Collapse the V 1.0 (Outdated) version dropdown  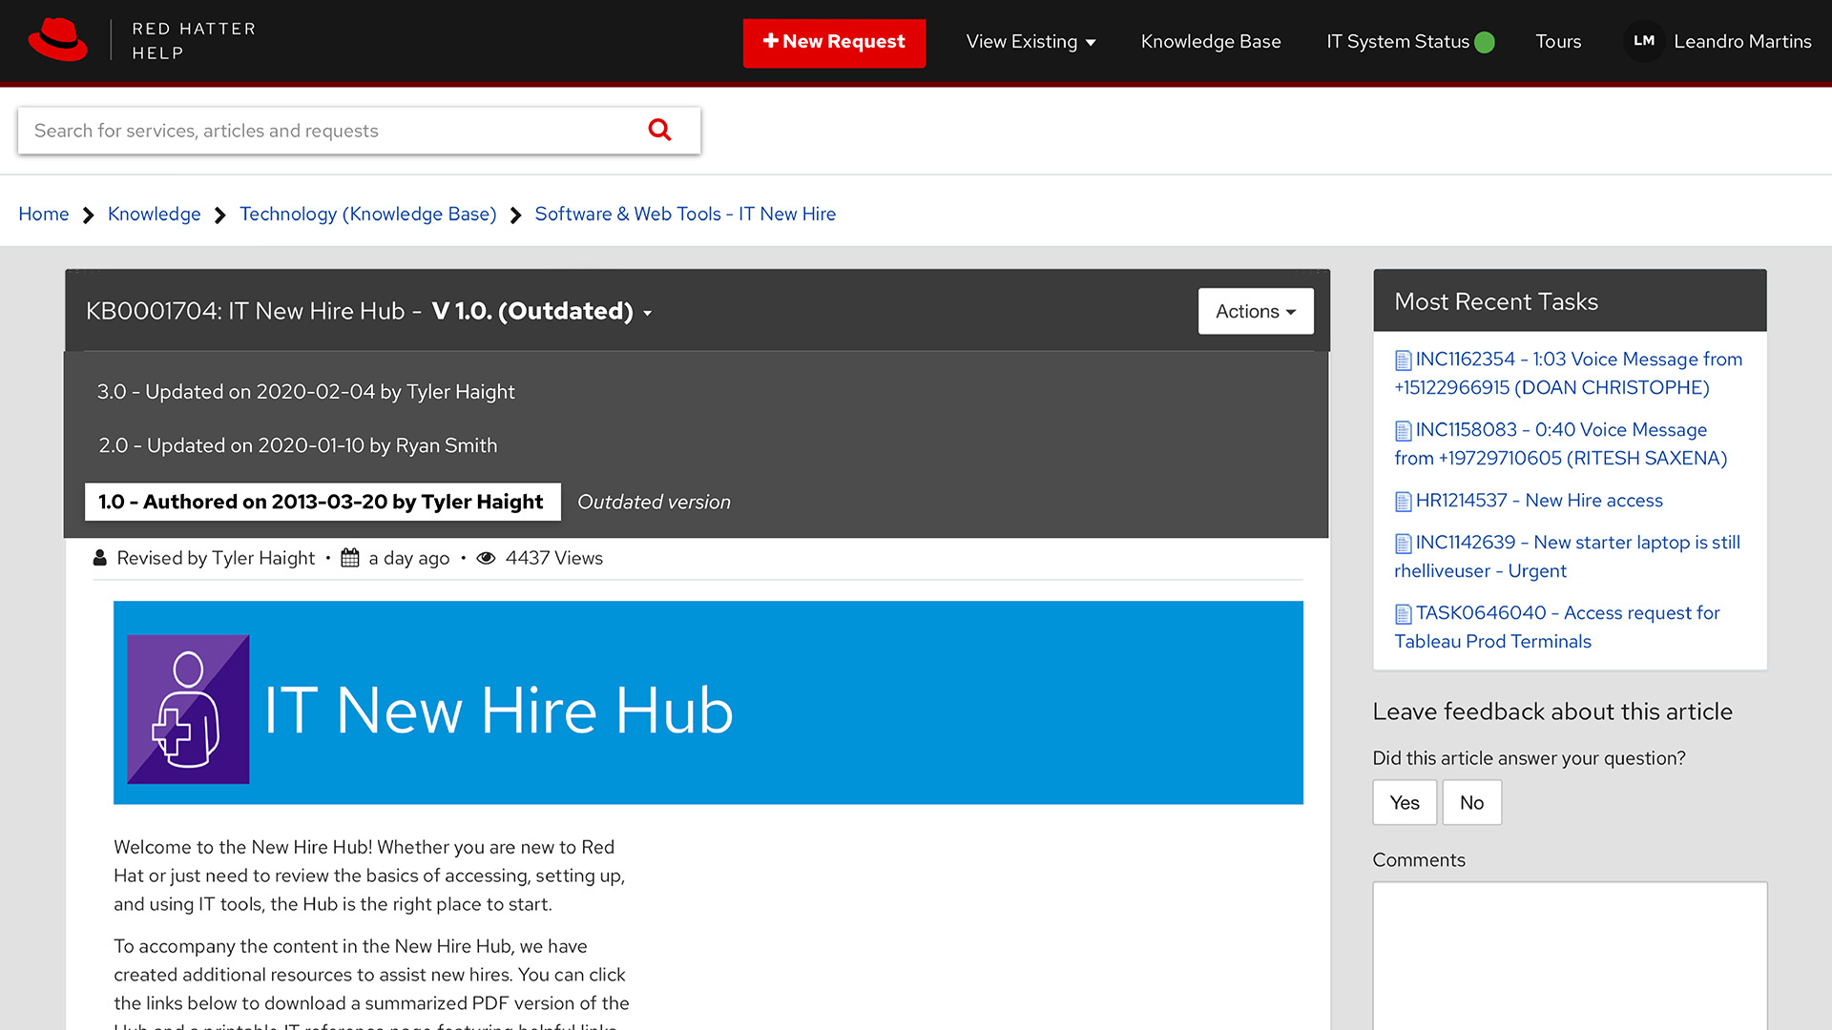542,311
